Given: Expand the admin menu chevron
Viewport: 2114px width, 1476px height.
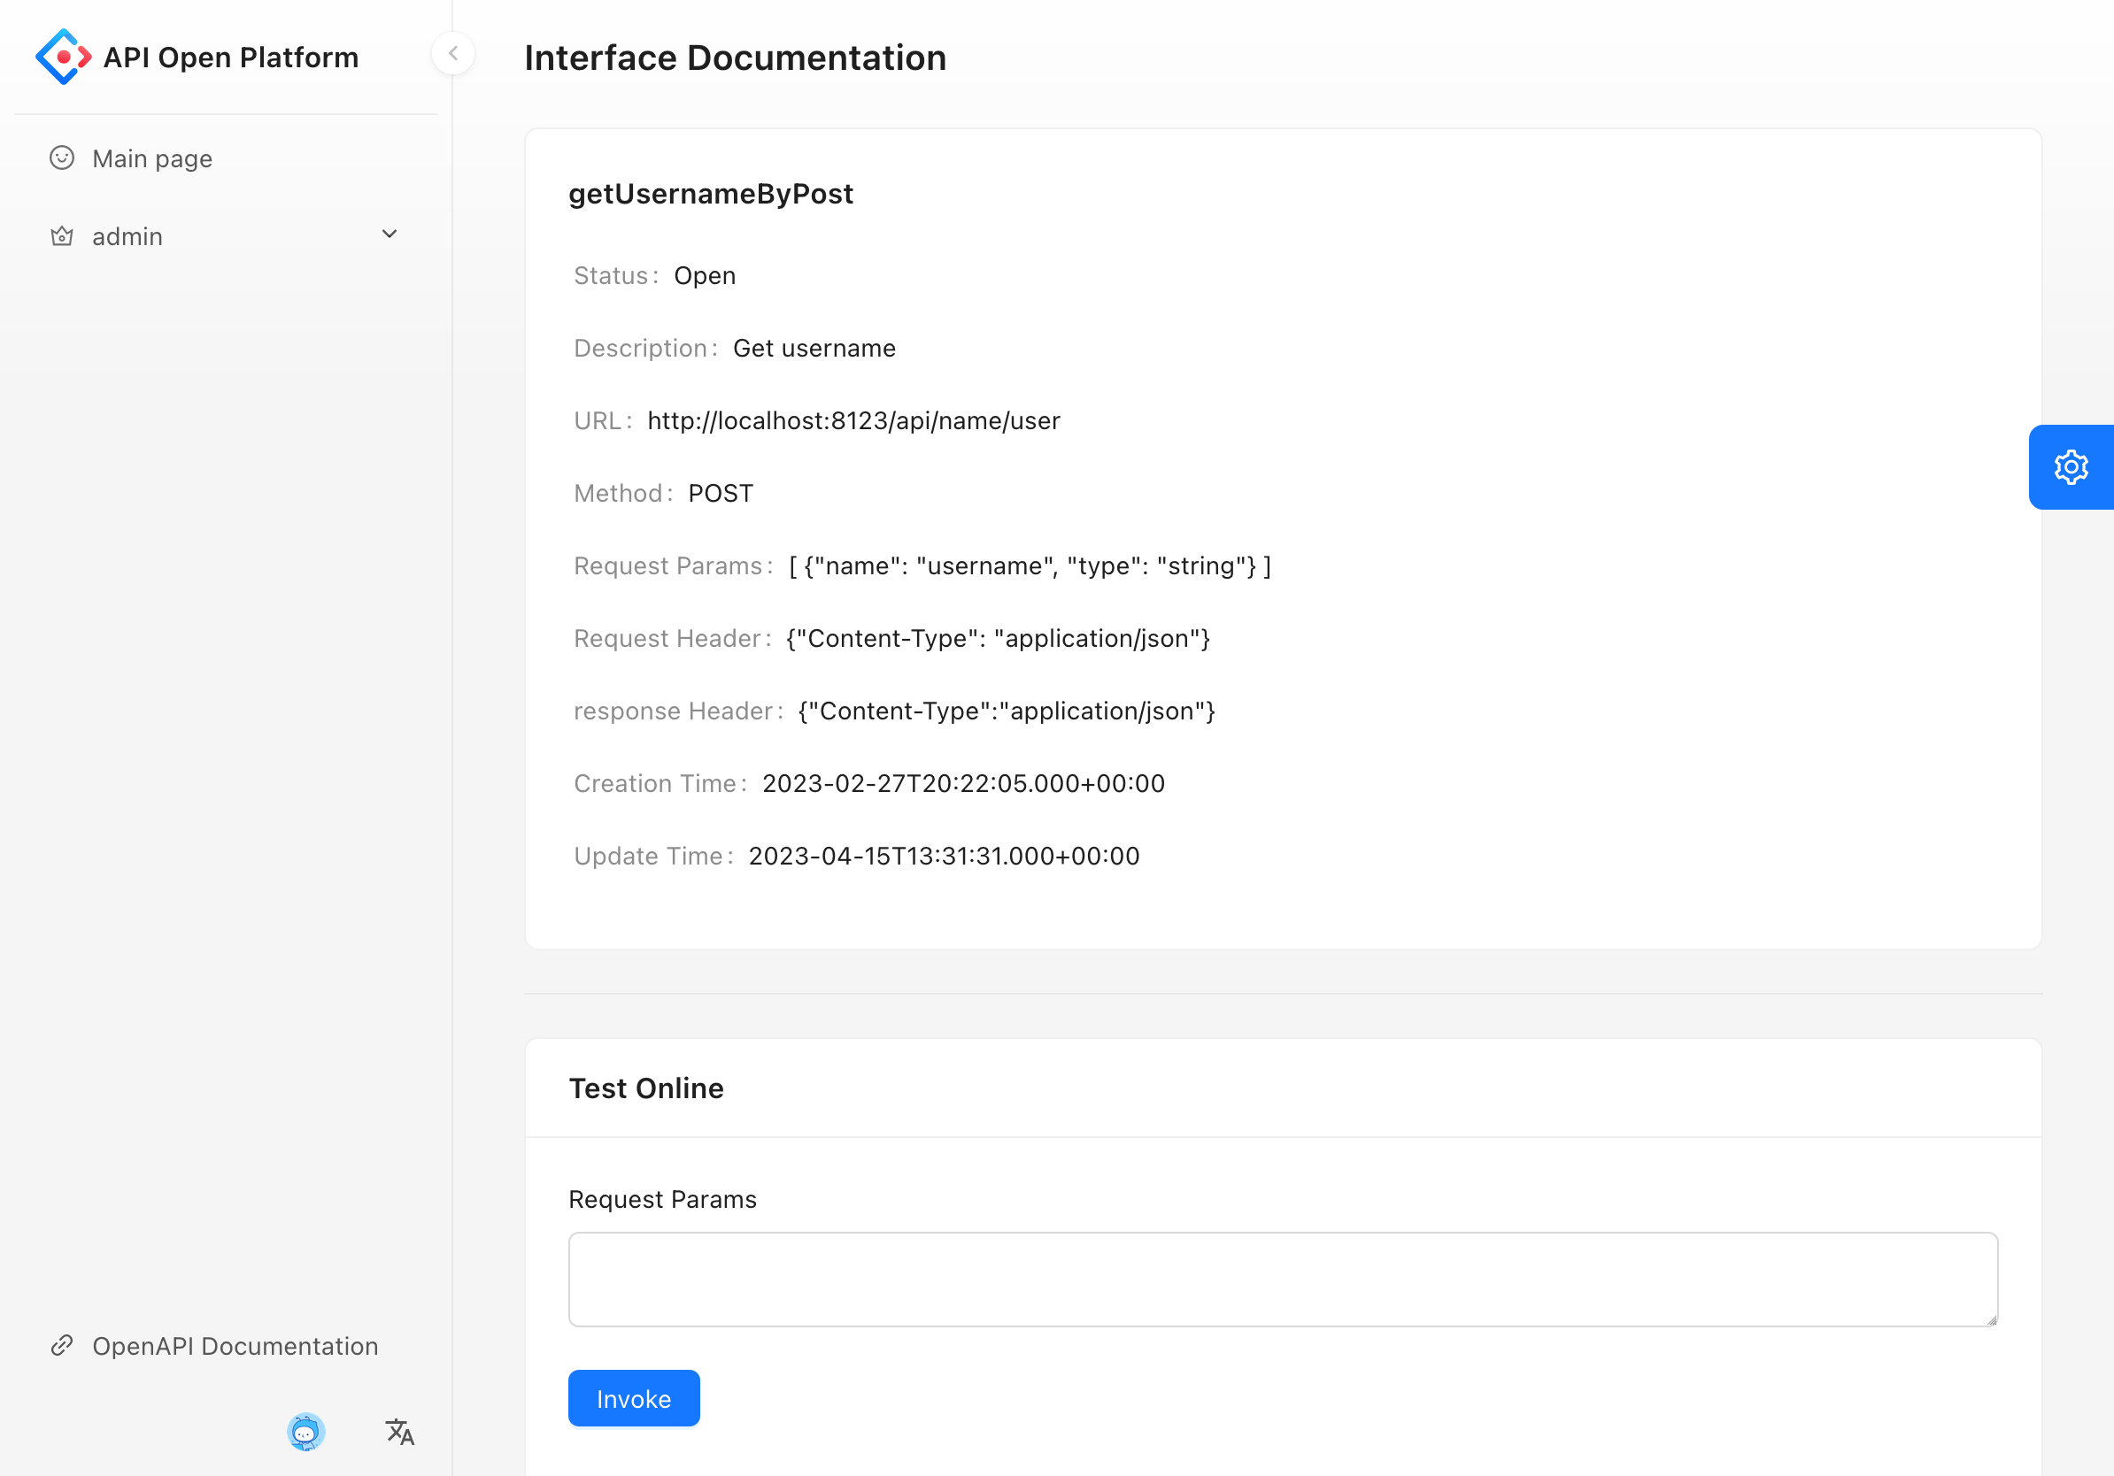Looking at the screenshot, I should (x=390, y=234).
